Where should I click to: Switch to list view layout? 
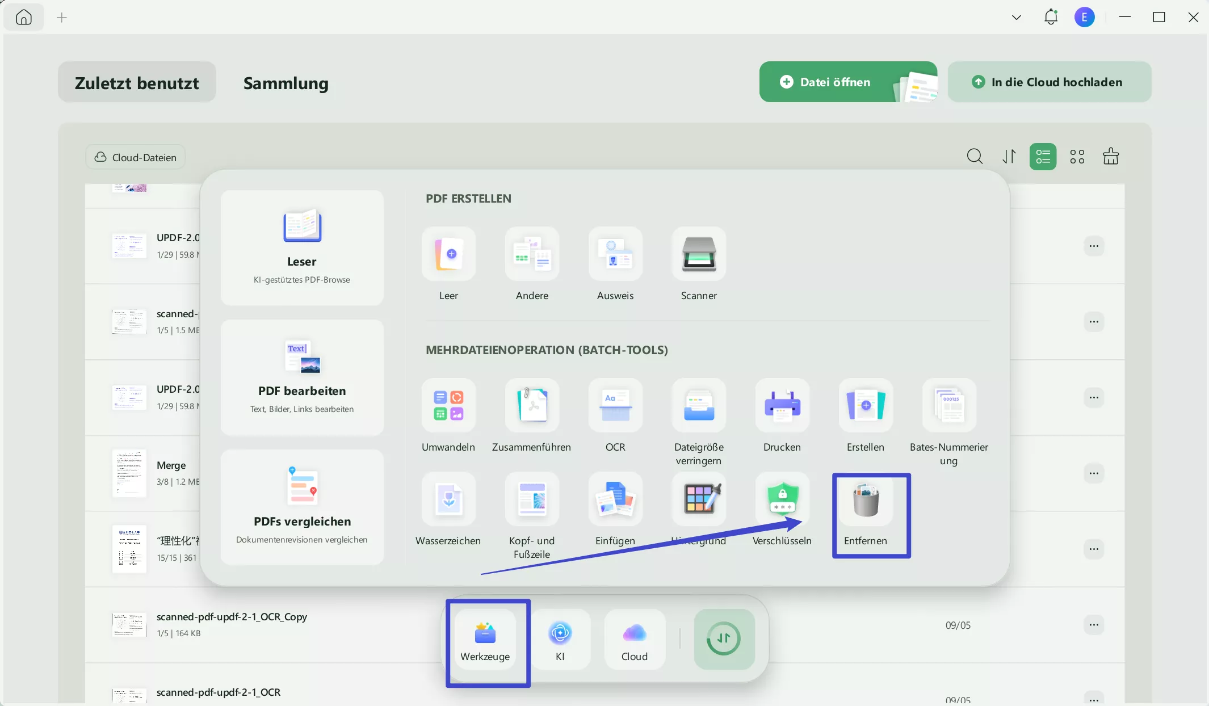pyautogui.click(x=1043, y=157)
